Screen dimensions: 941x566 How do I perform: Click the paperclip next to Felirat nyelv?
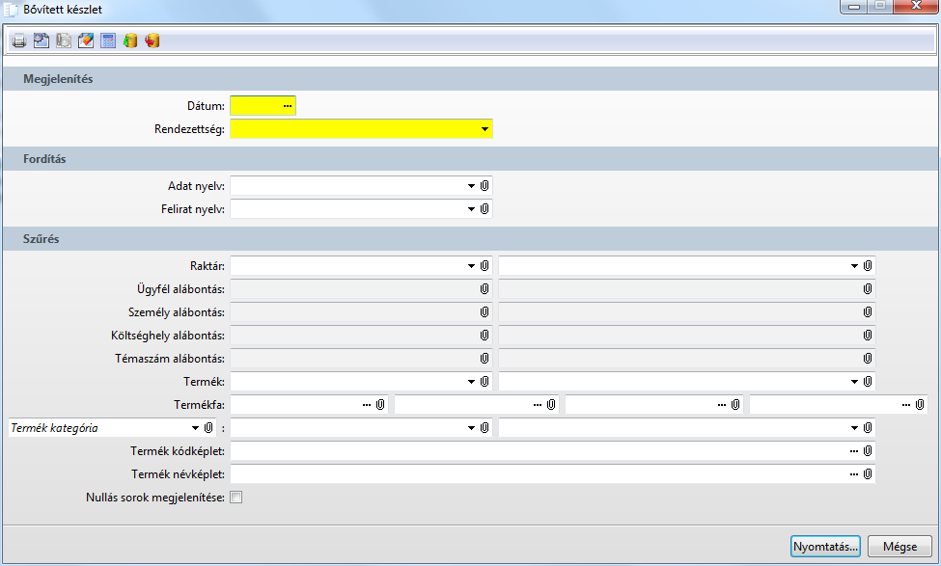click(484, 208)
